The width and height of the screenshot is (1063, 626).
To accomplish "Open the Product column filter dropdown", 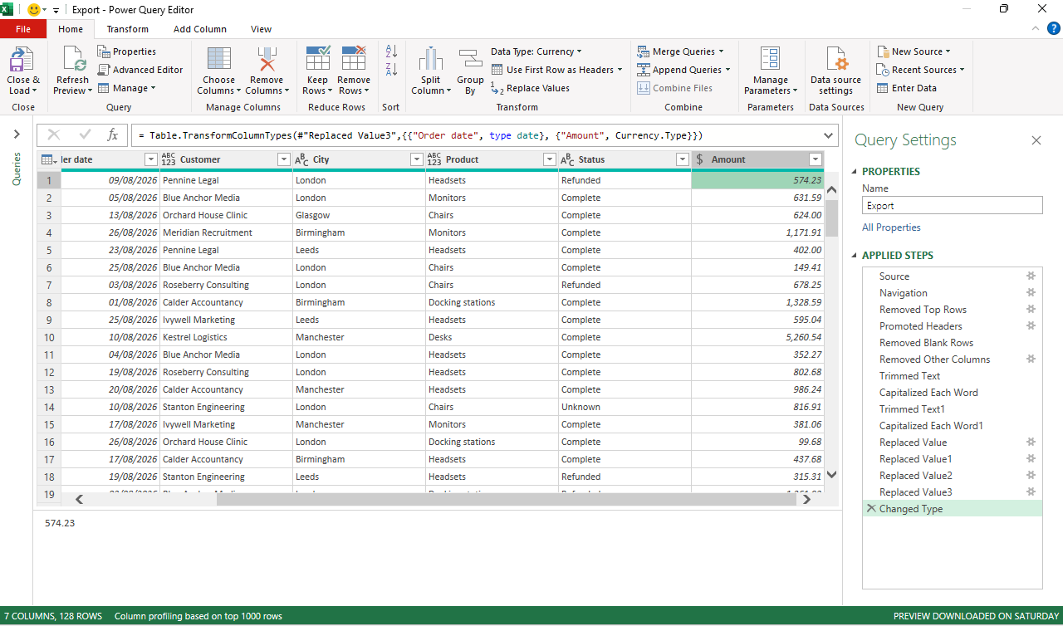I will pyautogui.click(x=550, y=159).
